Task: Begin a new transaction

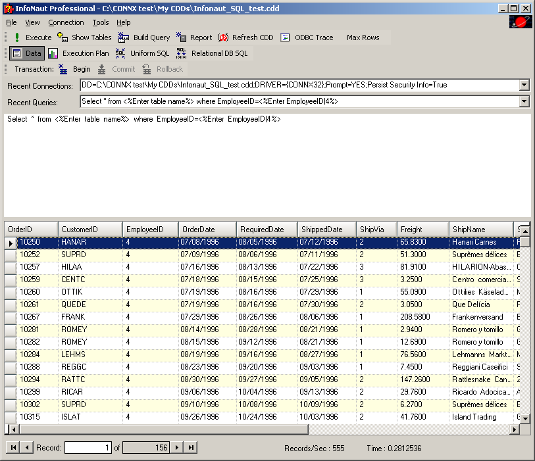Action: pos(74,69)
